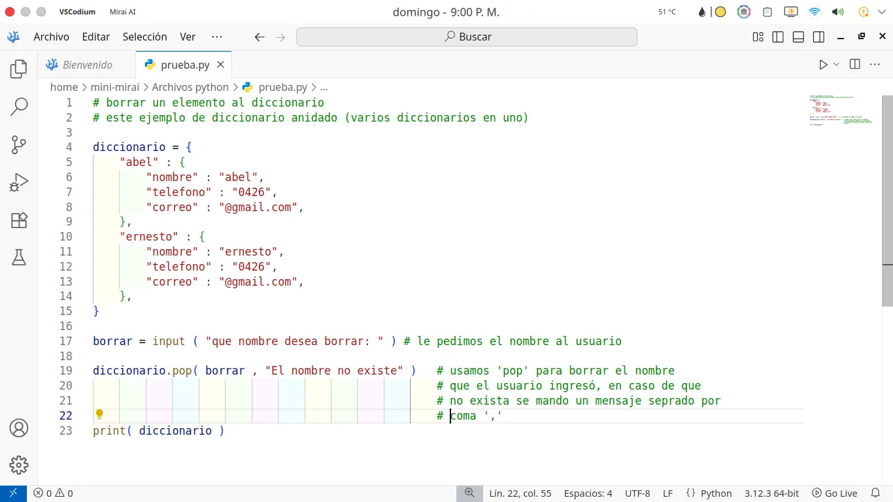Open the Editar menu
Screen dimensions: 893x502
point(96,37)
